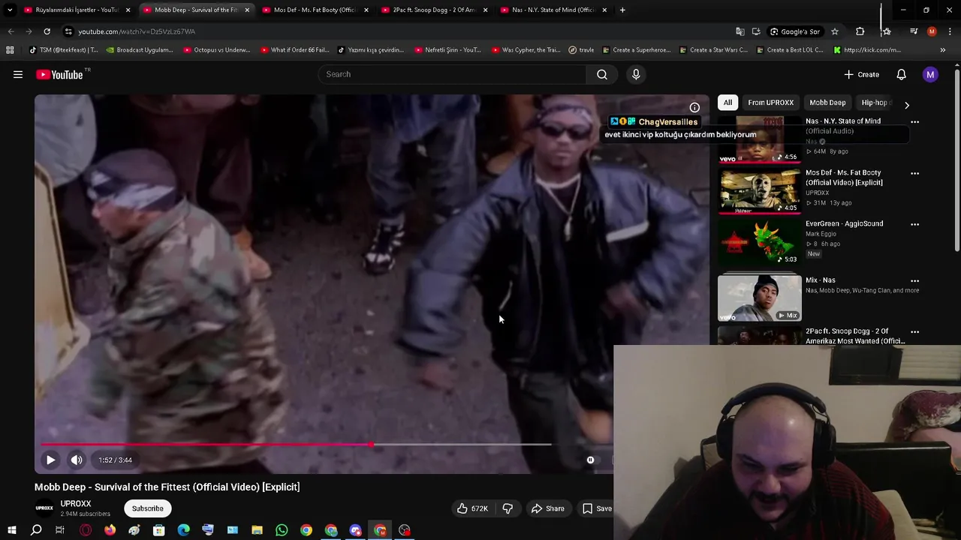Click the search magnifier button
Viewport: 961px width, 540px height.
(602, 74)
